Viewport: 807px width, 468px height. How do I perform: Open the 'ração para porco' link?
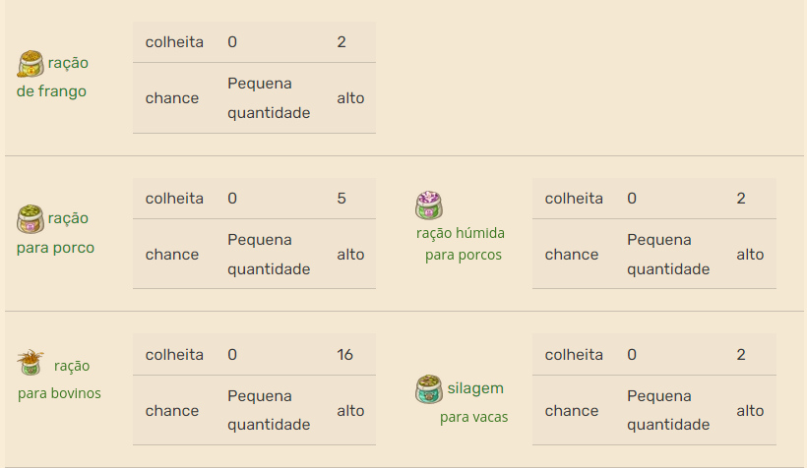(x=56, y=233)
